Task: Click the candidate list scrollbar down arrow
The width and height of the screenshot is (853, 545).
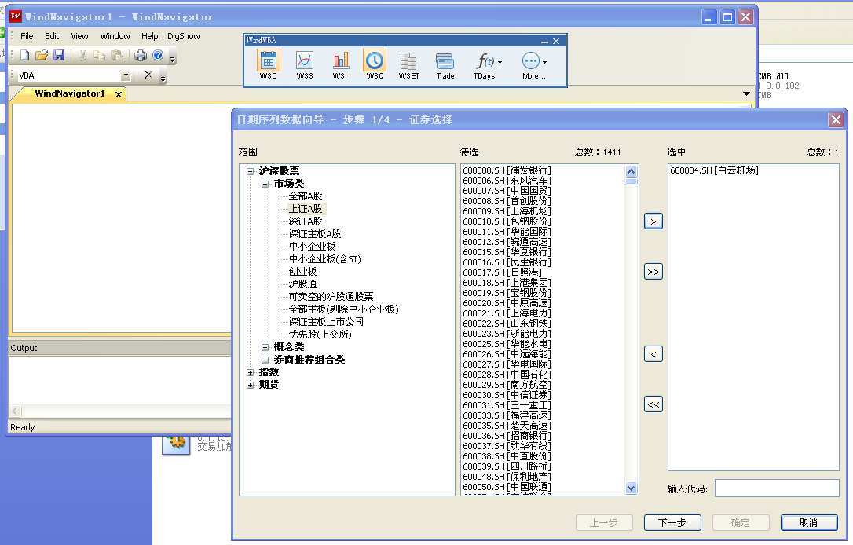Action: (x=632, y=488)
